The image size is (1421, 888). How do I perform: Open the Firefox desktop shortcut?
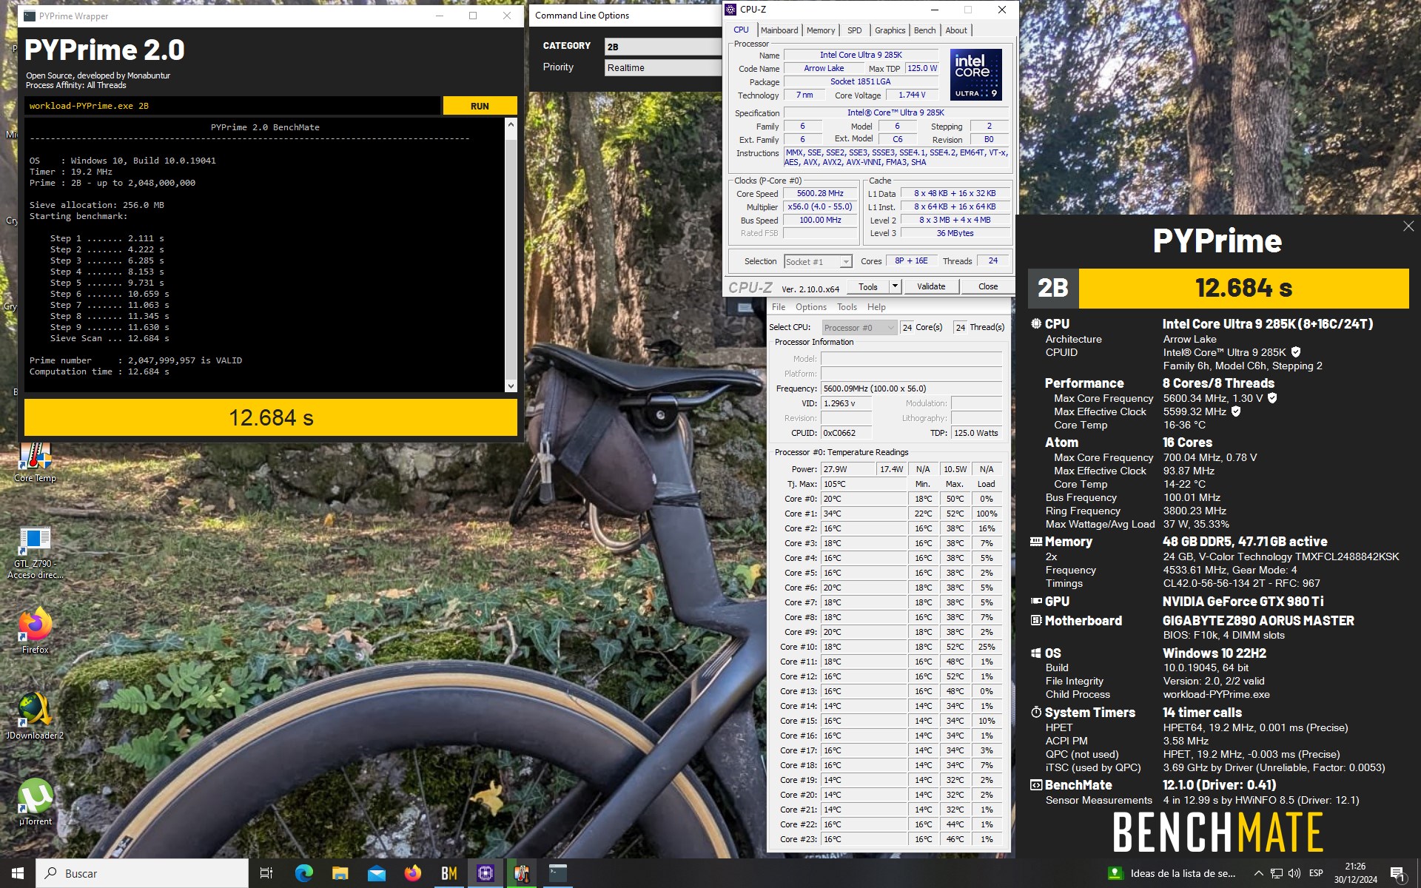tap(35, 630)
